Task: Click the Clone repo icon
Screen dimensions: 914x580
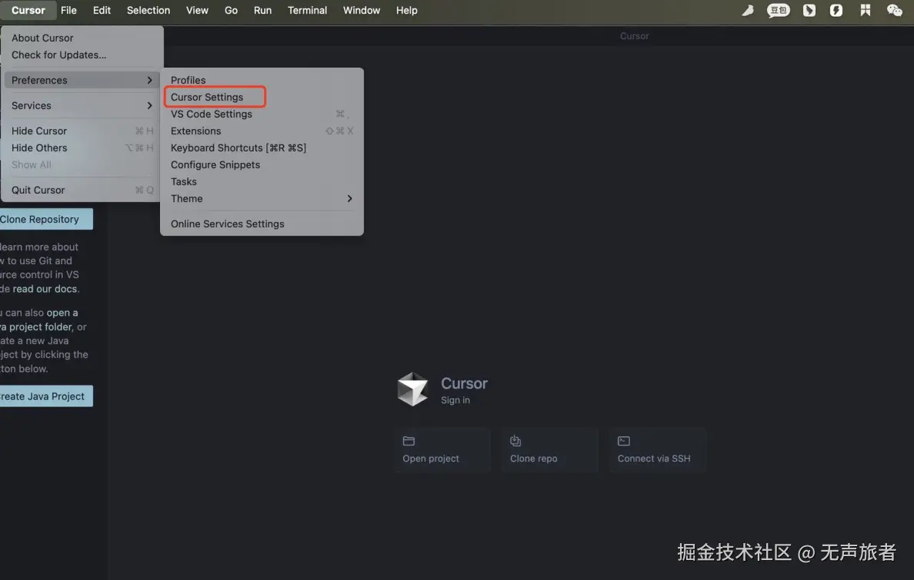Action: coord(515,441)
